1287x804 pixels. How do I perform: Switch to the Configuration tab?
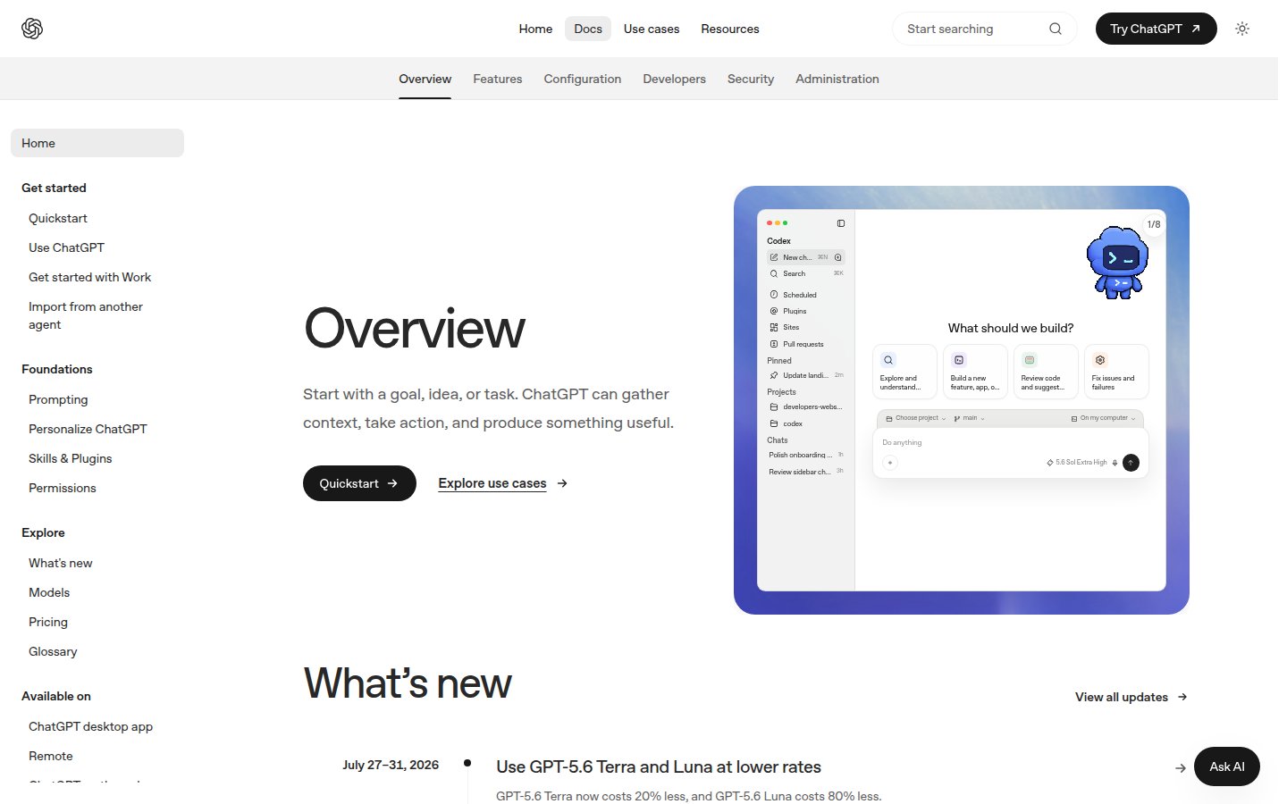(583, 79)
